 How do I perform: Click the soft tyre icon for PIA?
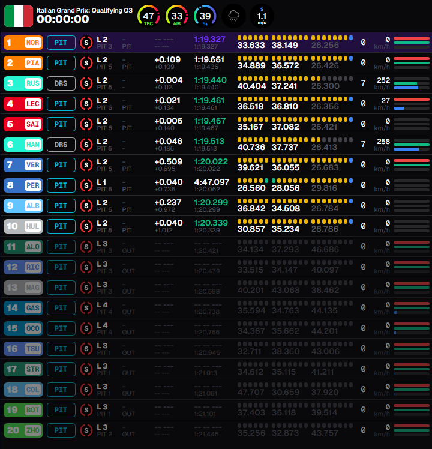click(86, 63)
